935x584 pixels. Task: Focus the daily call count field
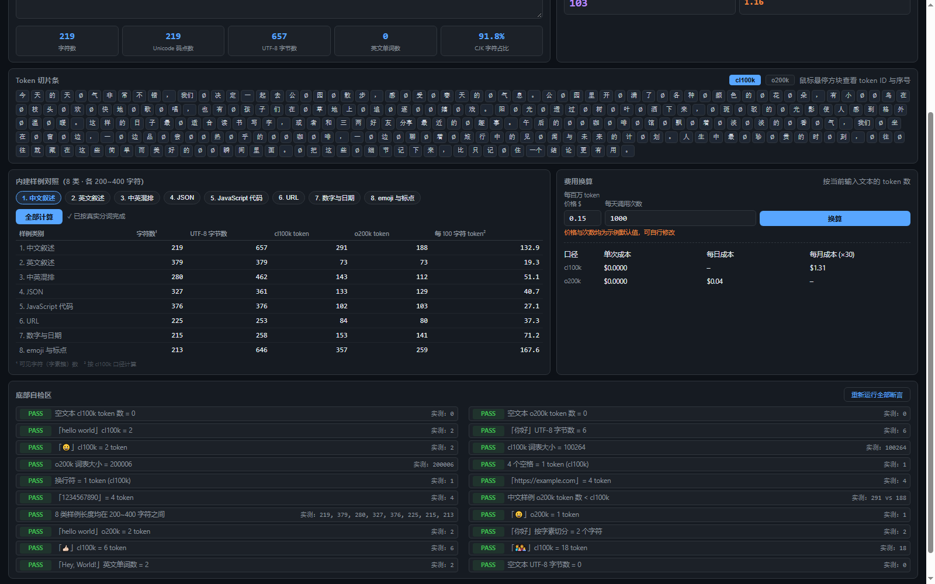[x=680, y=218]
